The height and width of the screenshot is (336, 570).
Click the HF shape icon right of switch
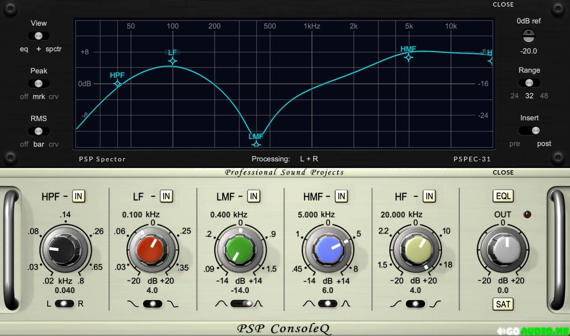(435, 304)
